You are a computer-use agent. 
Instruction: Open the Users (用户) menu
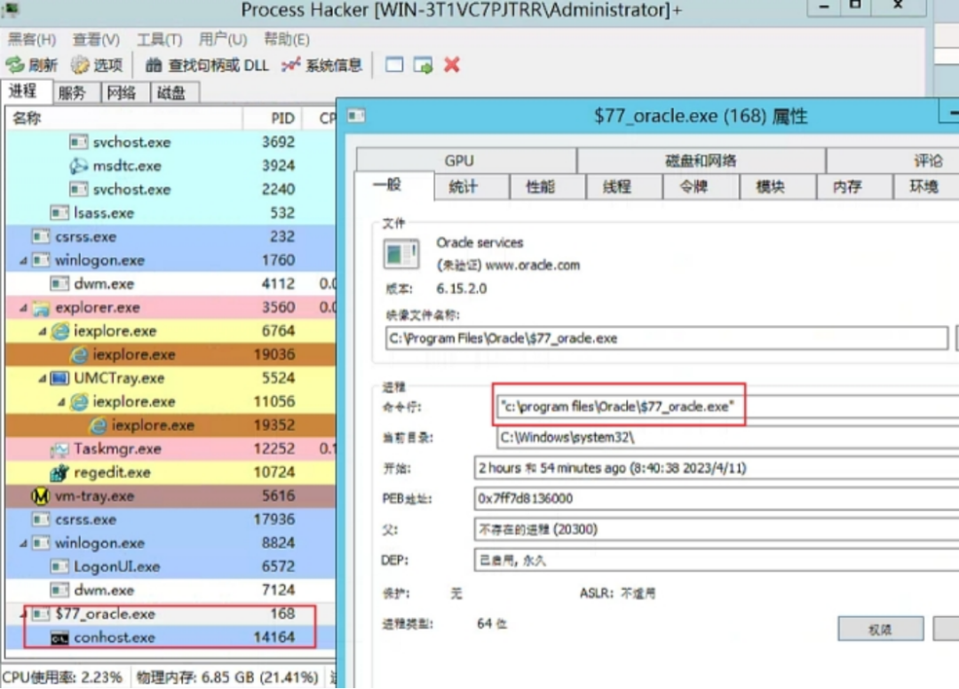223,40
